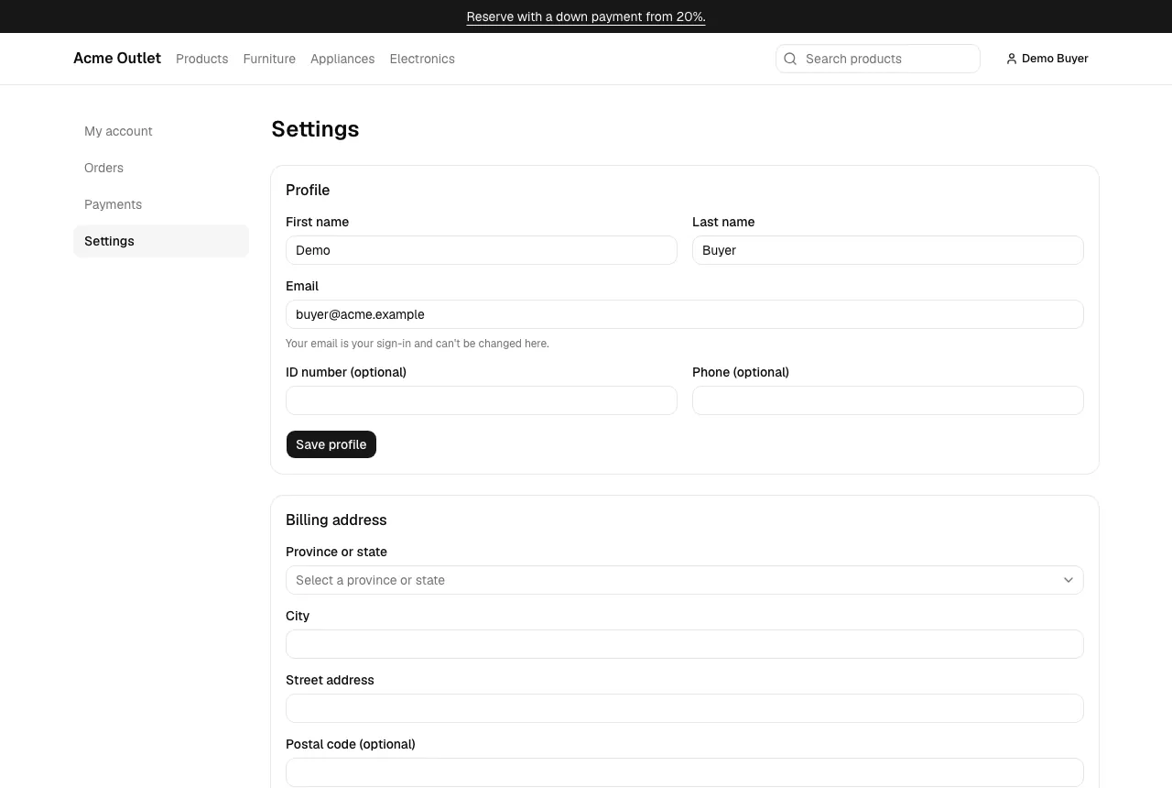Click the City input field
This screenshot has width=1172, height=788.
click(685, 644)
